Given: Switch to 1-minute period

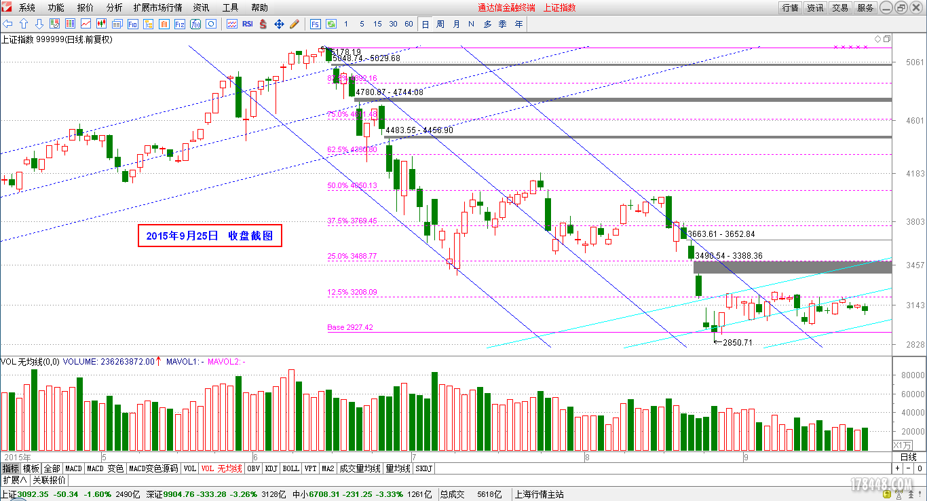Looking at the screenshot, I should click(346, 24).
